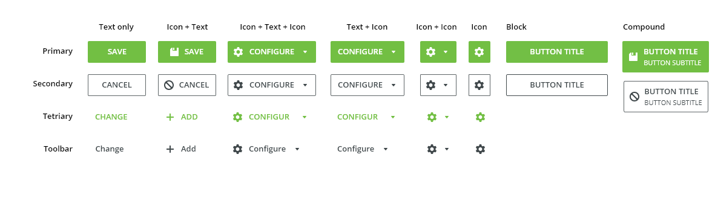
Task: Click the outlined compound BUTTON TITLE button
Action: click(x=666, y=97)
